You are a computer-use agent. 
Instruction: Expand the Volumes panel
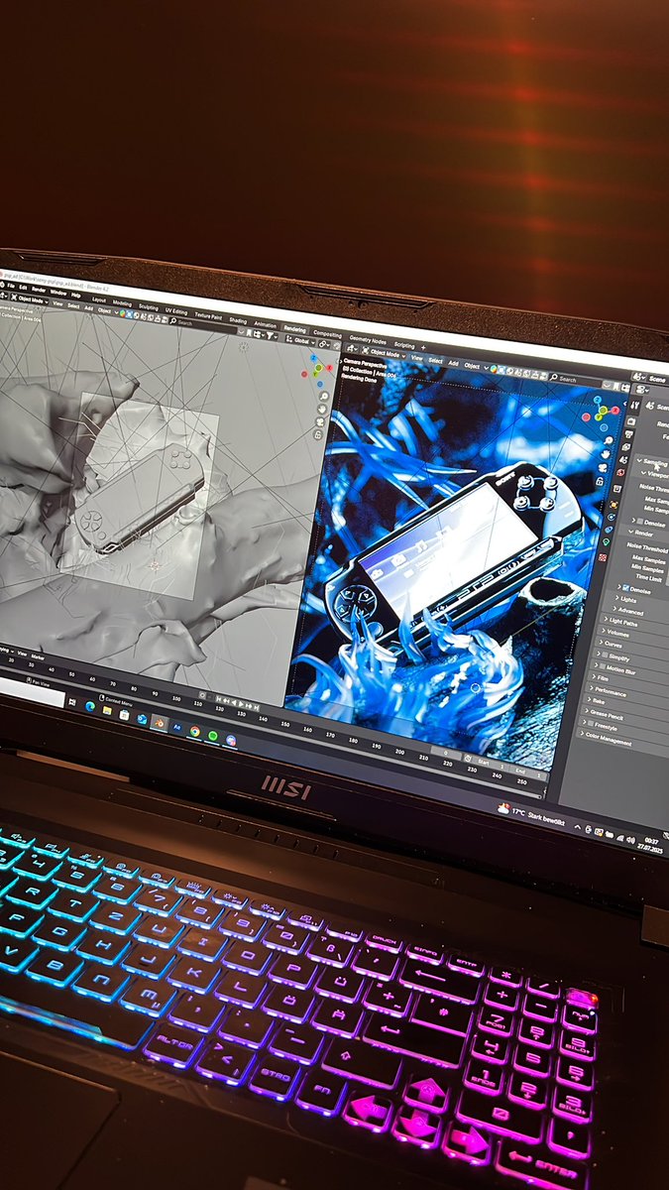point(616,633)
